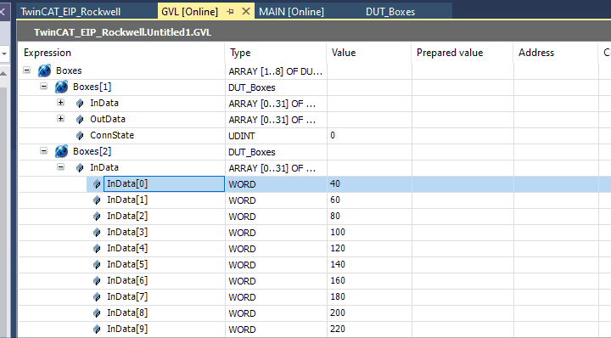Select the InData[5] row label
The height and width of the screenshot is (338, 611).
[127, 265]
